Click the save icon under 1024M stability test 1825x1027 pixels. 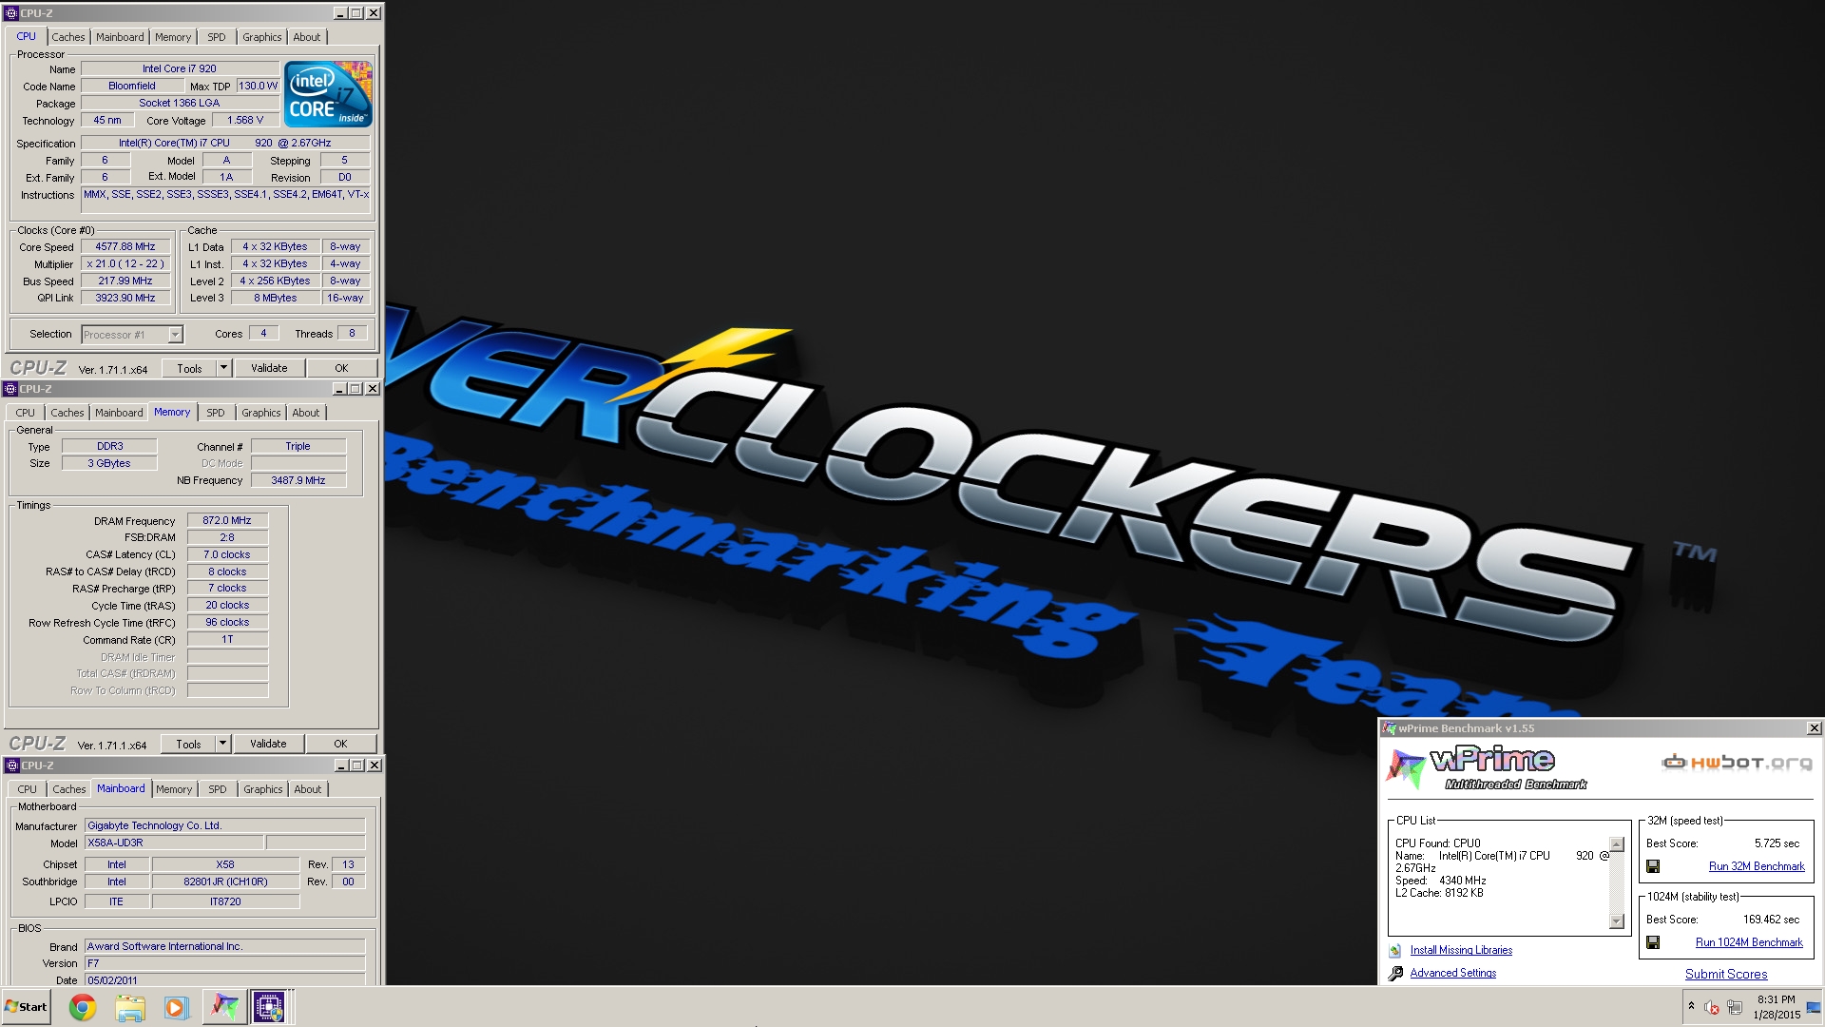[x=1653, y=942]
